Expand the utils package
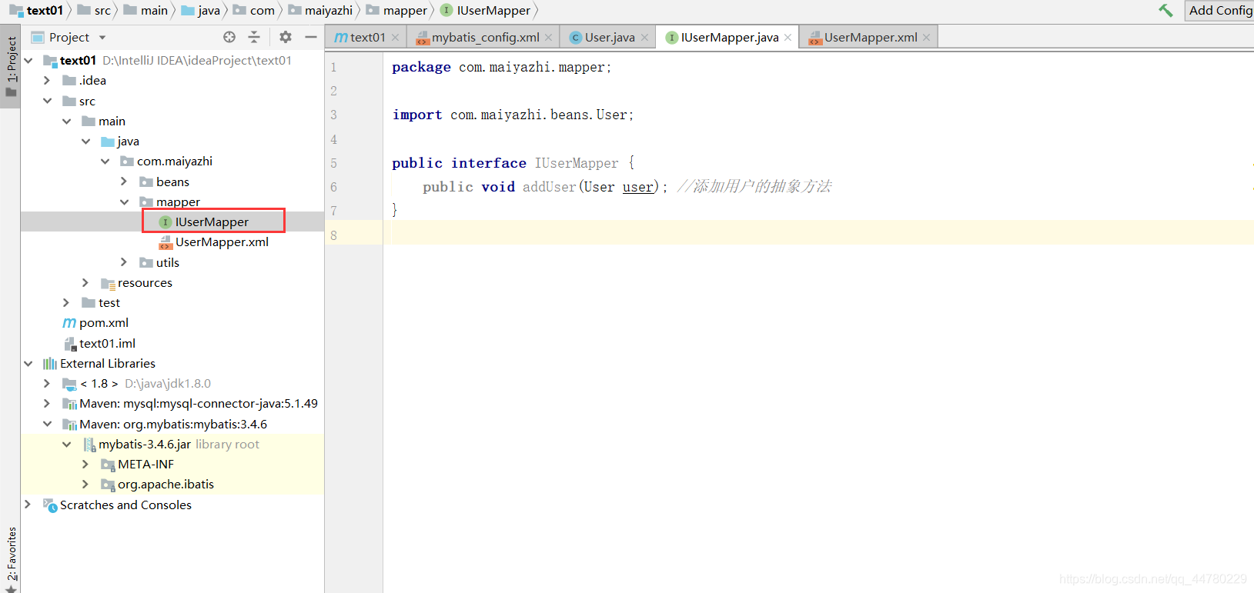This screenshot has height=593, width=1254. (x=124, y=262)
